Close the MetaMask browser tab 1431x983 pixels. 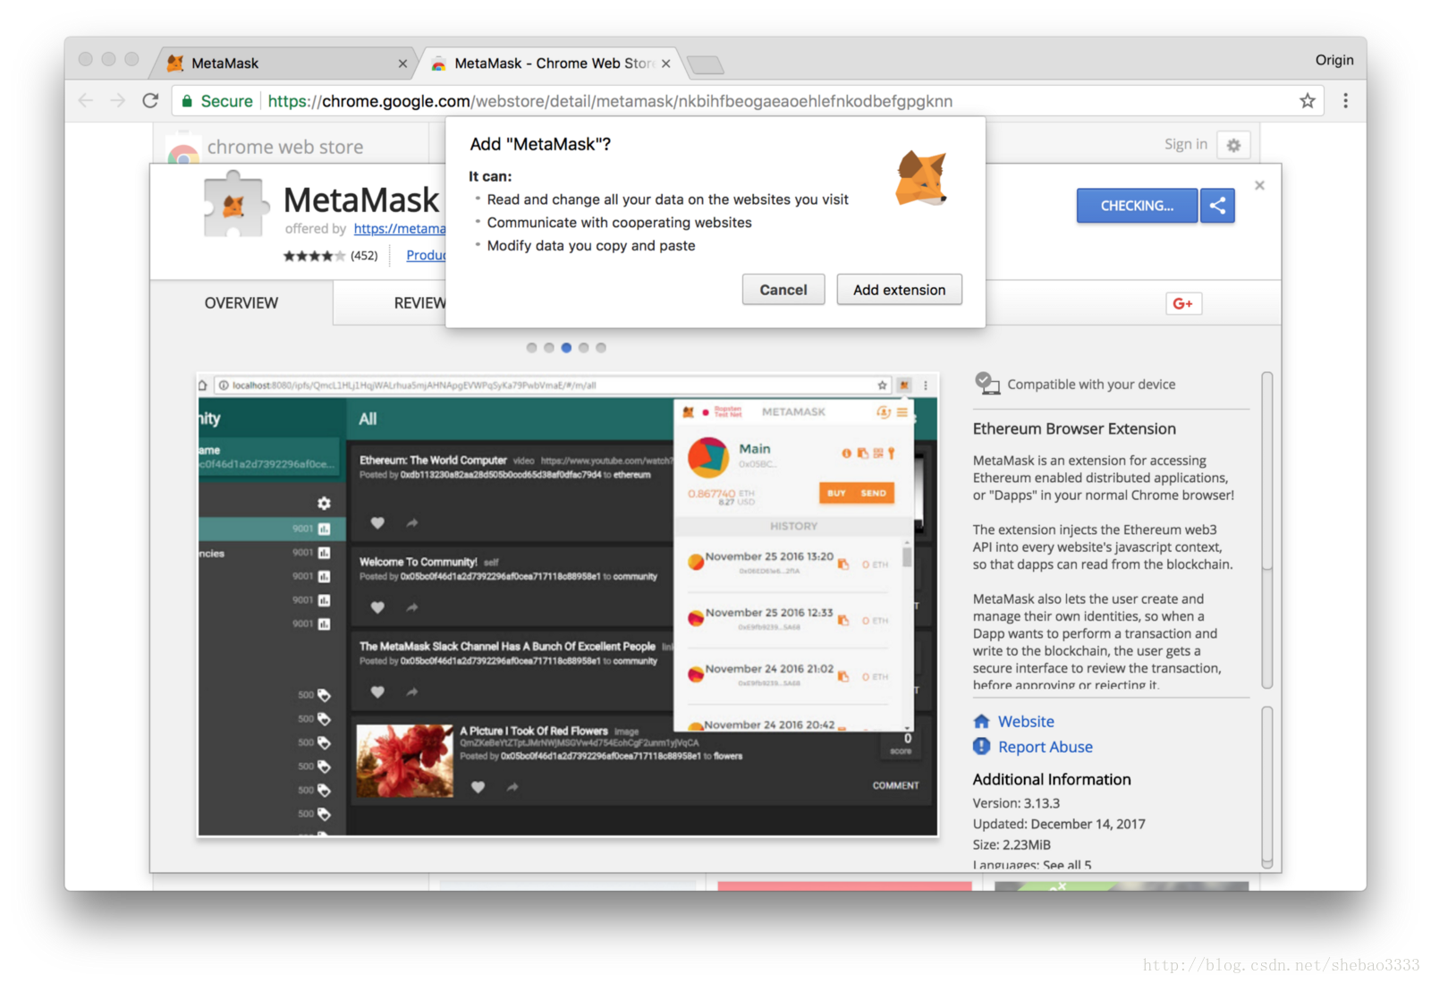coord(402,64)
